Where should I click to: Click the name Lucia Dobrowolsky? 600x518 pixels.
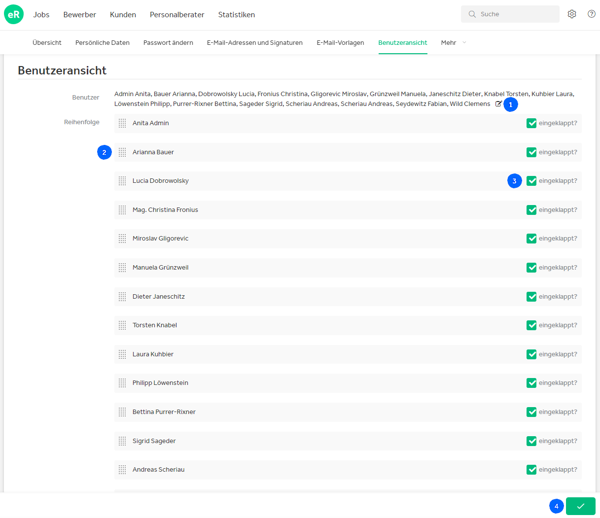click(161, 181)
